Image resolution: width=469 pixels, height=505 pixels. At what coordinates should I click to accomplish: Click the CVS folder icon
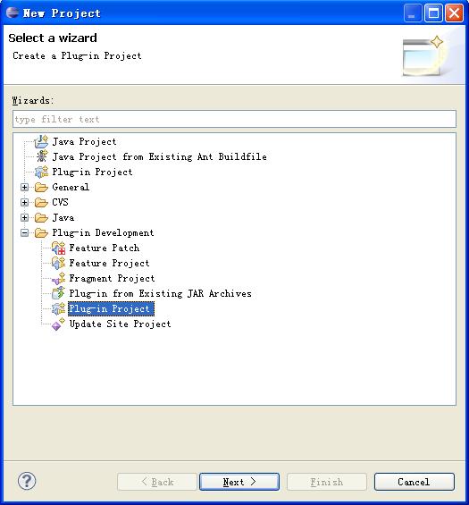tap(41, 202)
